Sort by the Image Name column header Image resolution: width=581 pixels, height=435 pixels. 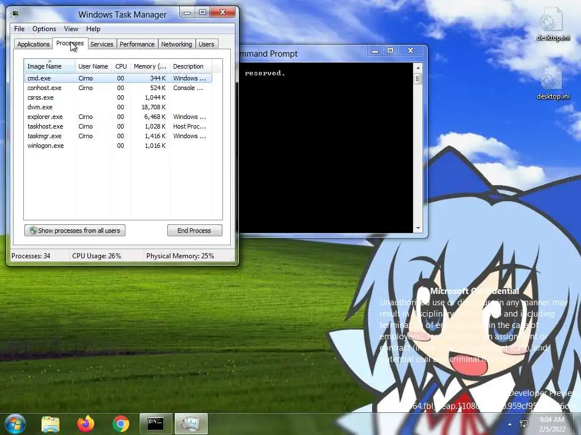[50, 66]
